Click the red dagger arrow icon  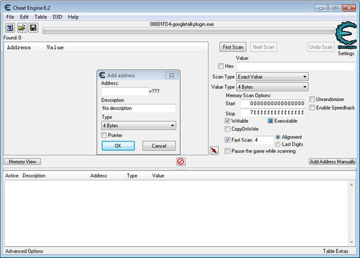click(214, 151)
